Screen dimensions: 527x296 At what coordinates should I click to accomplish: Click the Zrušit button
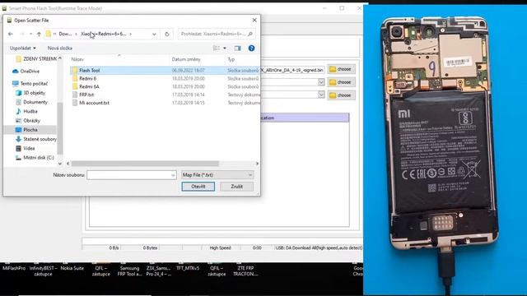tap(236, 187)
